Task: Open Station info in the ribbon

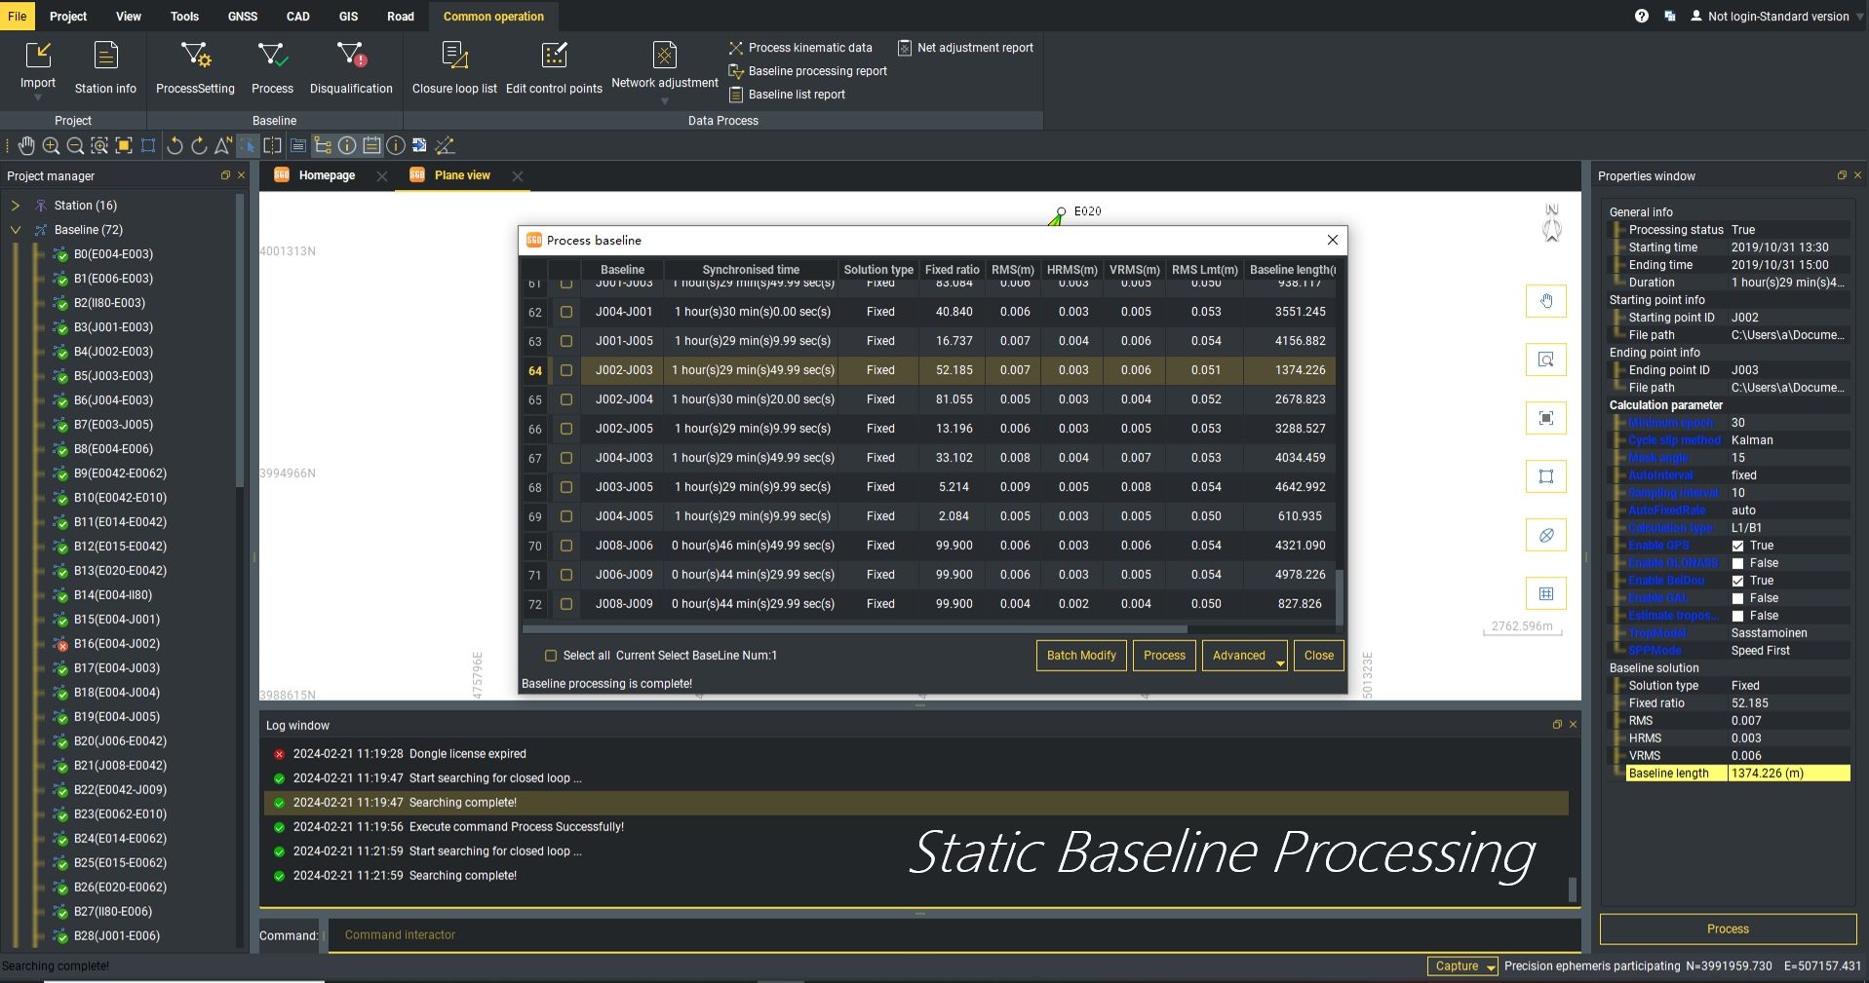Action: coord(105,67)
